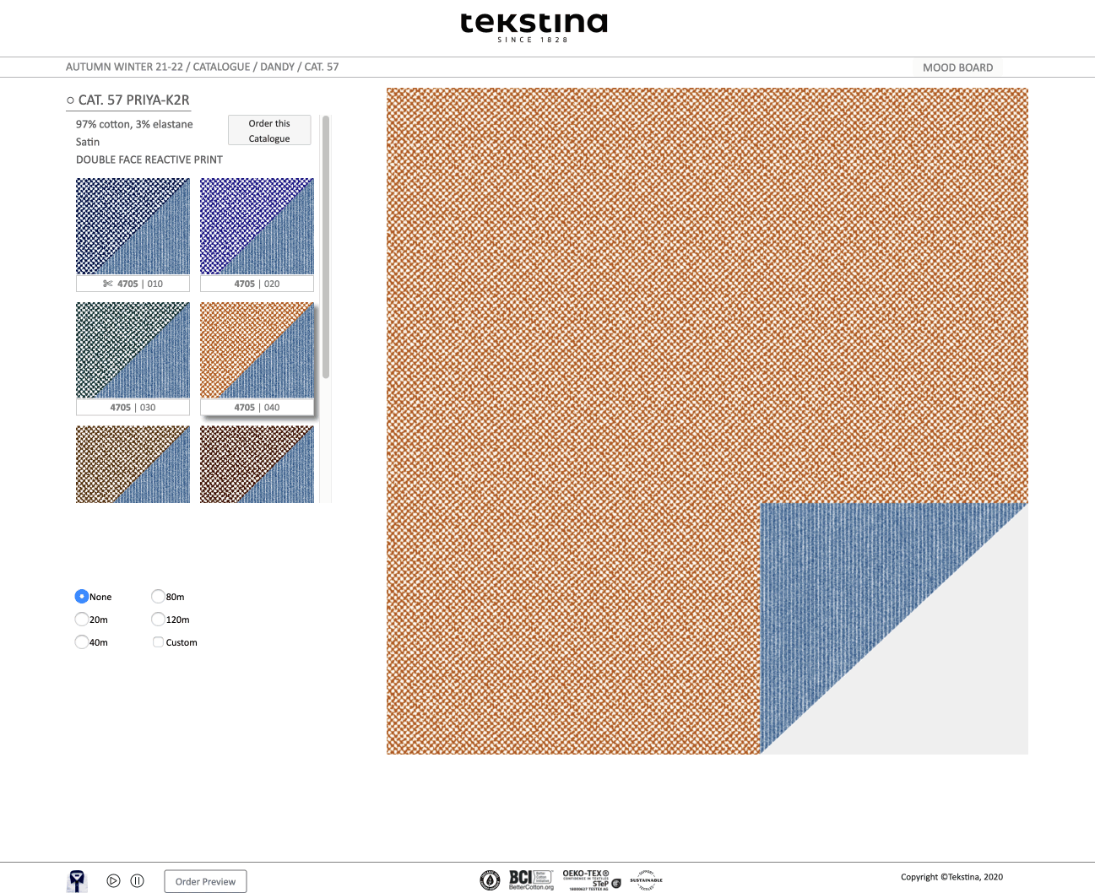Screen dimensions: 1095x893
Task: Select the dark brown fabric swatch below 4705 | 040
Action: (257, 464)
